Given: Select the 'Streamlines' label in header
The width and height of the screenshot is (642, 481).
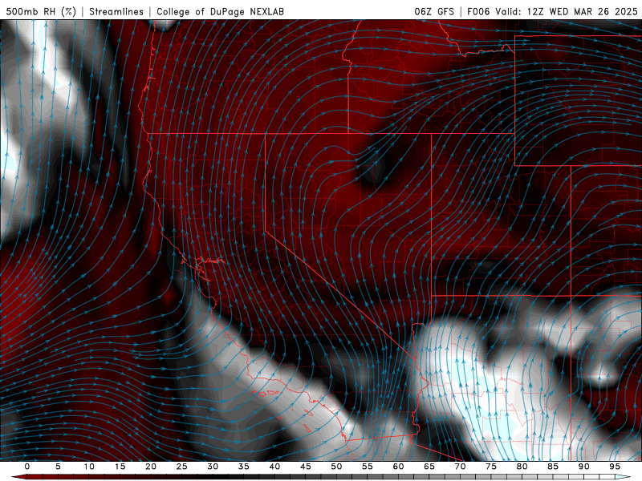Looking at the screenshot, I should [x=116, y=11].
